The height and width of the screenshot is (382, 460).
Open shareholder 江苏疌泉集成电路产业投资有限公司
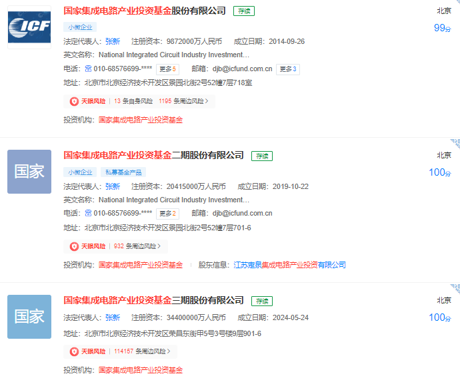pos(289,265)
